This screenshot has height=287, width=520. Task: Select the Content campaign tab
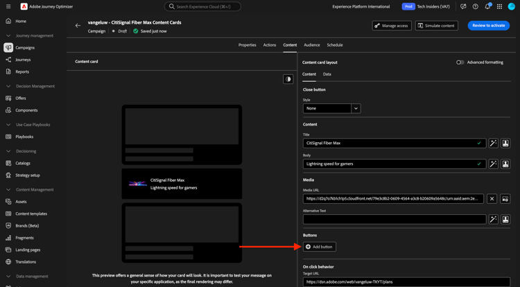(x=290, y=45)
